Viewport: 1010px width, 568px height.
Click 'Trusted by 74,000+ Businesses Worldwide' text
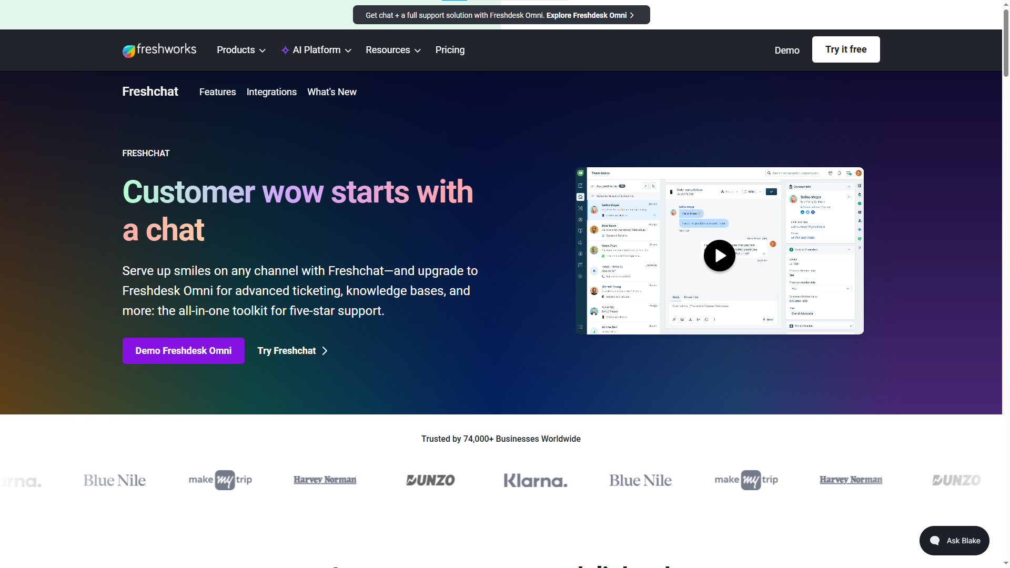(x=501, y=439)
